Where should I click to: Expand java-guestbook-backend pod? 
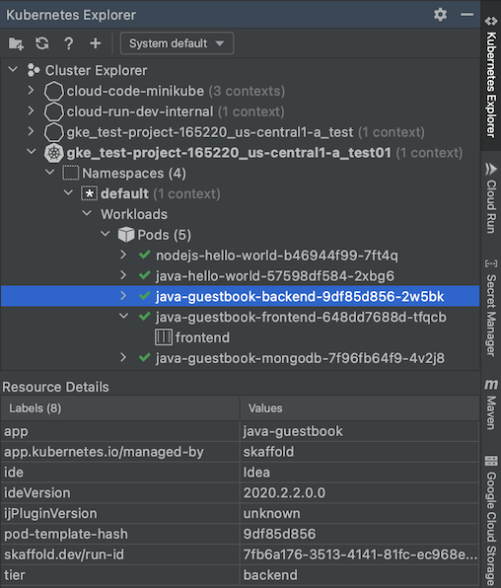coord(123,296)
